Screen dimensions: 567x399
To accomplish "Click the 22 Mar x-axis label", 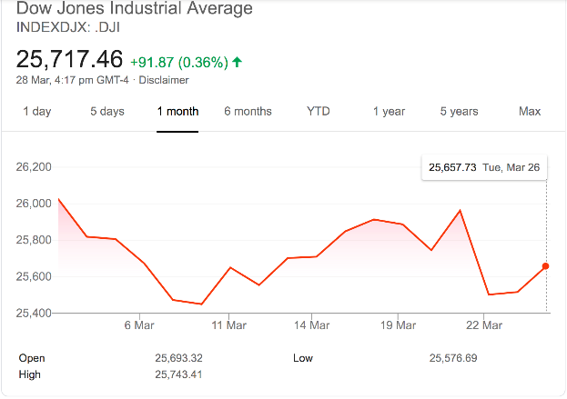I will coord(484,325).
